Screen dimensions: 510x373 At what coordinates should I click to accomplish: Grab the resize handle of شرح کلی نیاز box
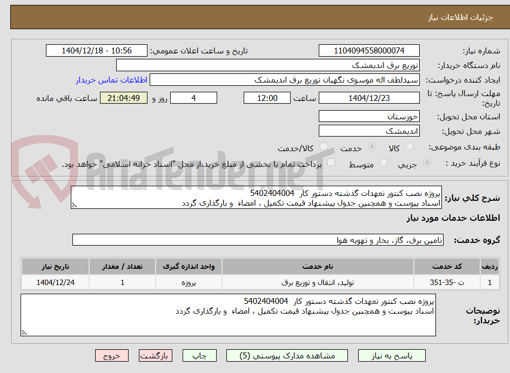coord(74,205)
